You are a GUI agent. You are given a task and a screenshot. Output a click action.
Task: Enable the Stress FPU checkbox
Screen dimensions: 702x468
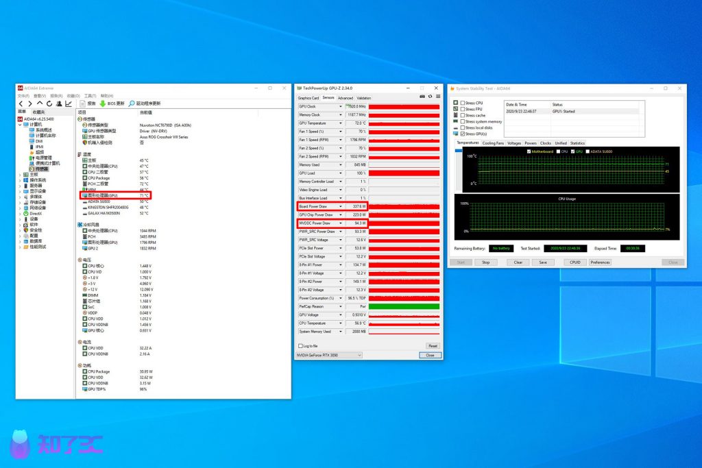coord(463,109)
